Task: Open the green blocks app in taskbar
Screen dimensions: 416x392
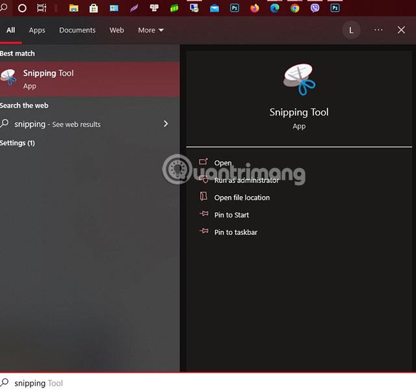Action: click(174, 8)
